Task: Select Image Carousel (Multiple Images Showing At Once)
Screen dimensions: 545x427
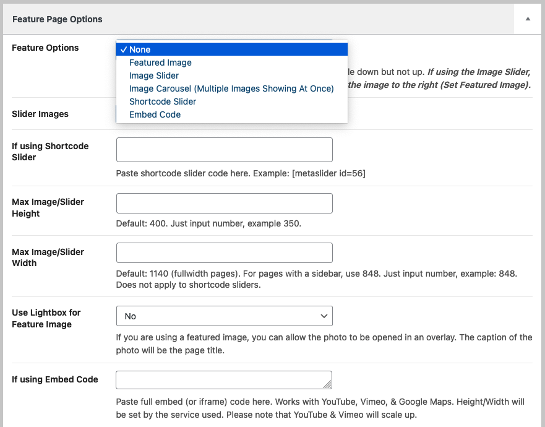Action: [232, 88]
